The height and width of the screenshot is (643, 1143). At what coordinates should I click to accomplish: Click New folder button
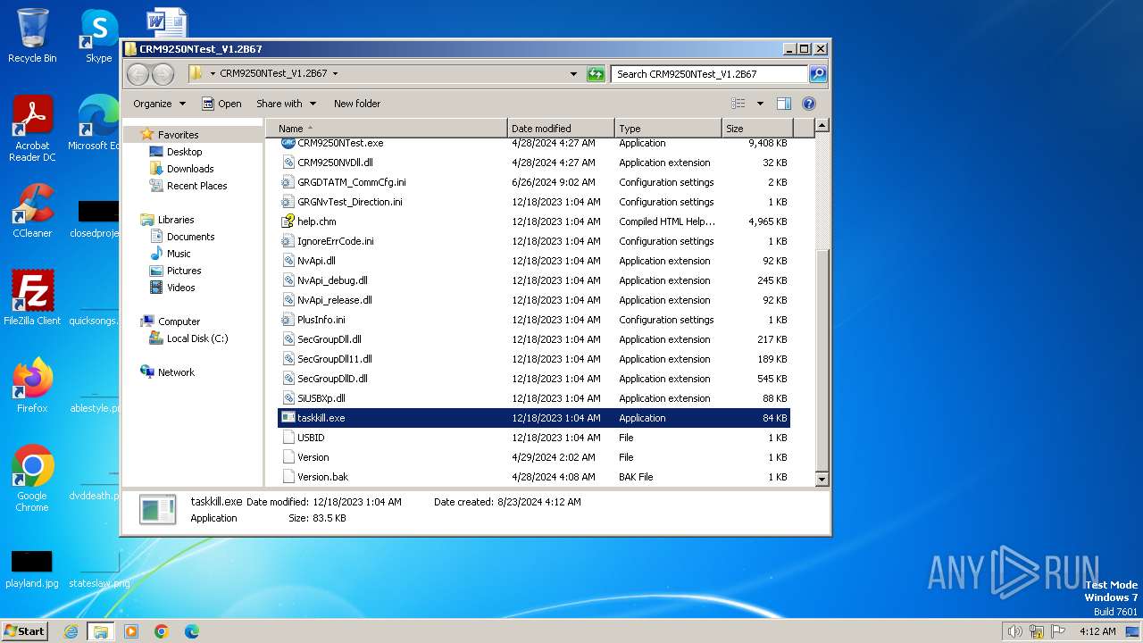click(357, 104)
